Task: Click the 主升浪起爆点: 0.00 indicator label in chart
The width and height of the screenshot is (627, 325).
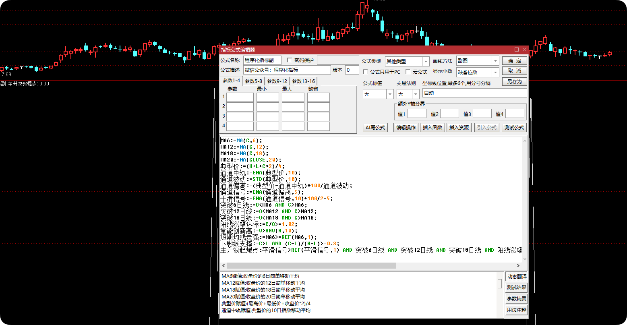Action: [x=29, y=84]
